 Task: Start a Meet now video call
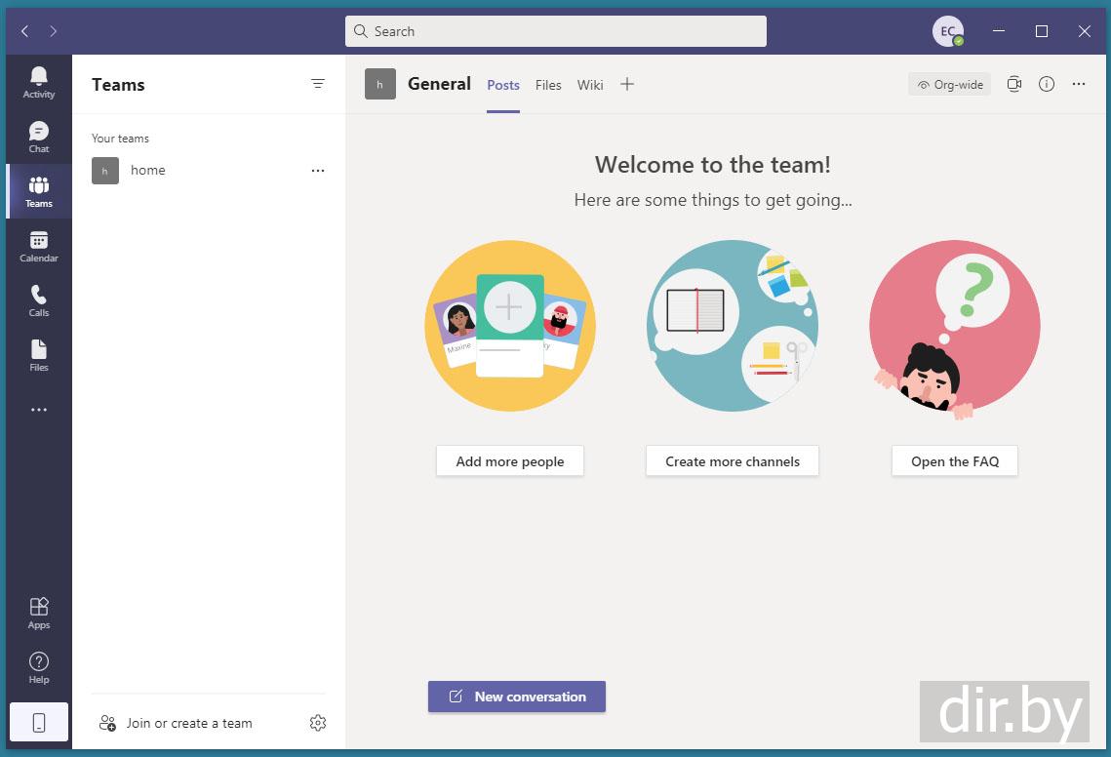point(1013,84)
